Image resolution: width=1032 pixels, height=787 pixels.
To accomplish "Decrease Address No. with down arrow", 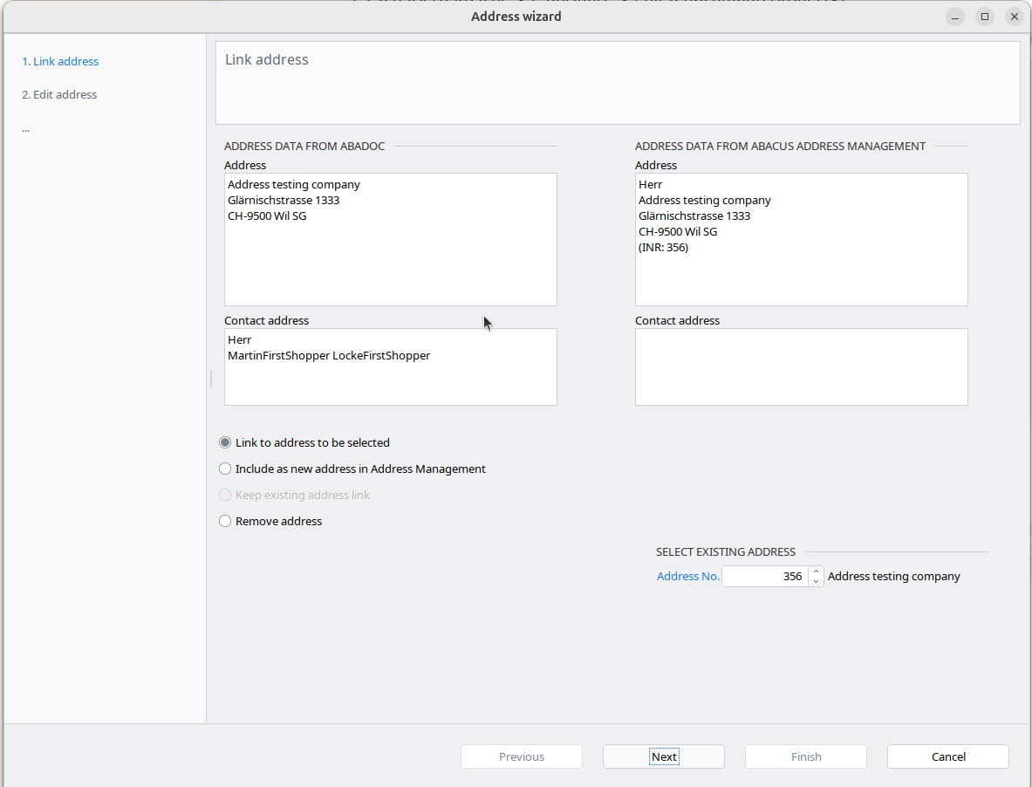I will coord(816,581).
